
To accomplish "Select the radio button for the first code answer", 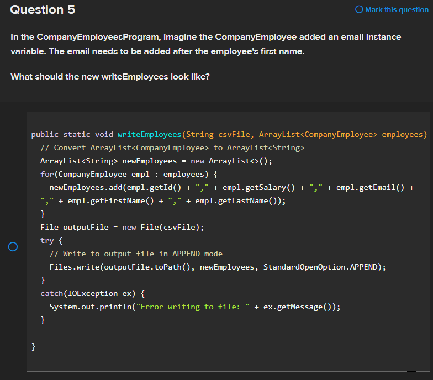I will (13, 246).
